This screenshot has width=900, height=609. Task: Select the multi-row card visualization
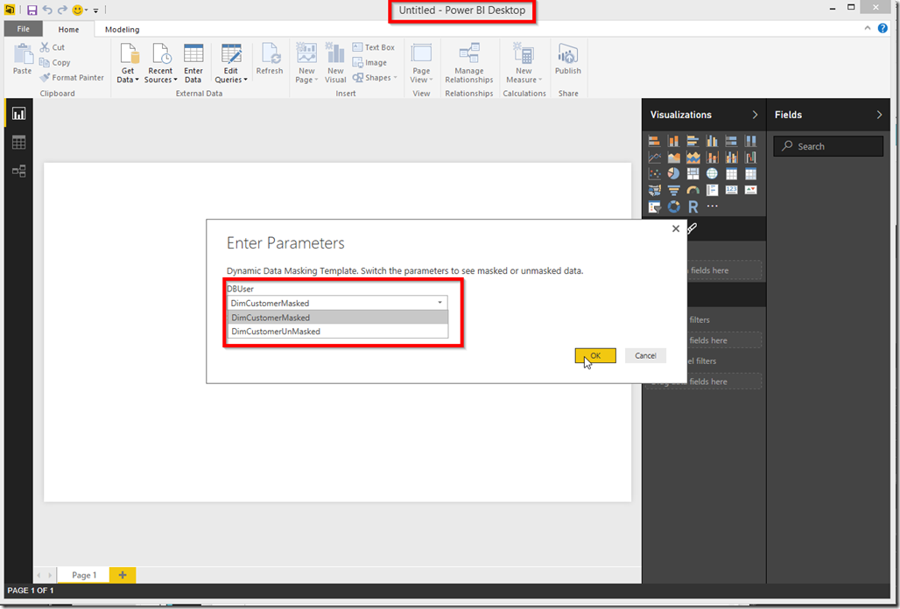[x=713, y=190]
